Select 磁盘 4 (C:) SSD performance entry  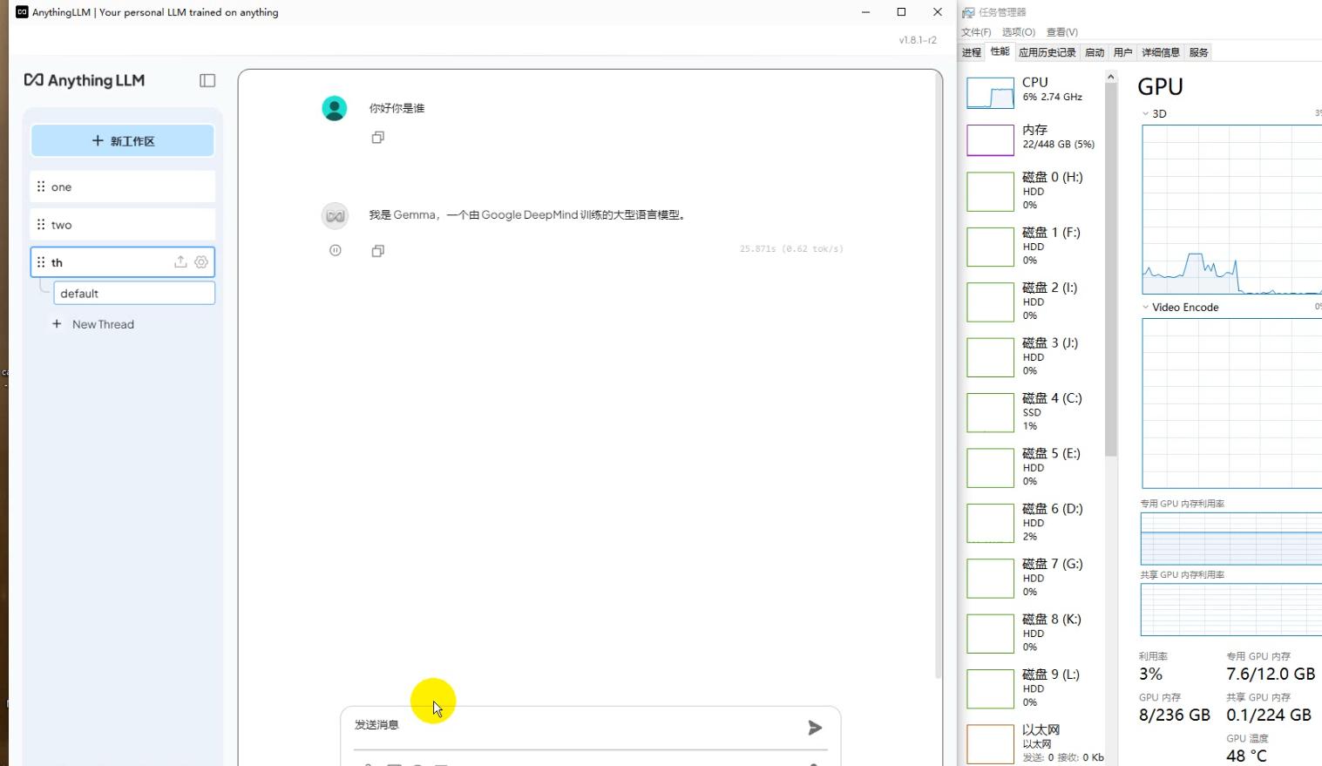point(1033,412)
